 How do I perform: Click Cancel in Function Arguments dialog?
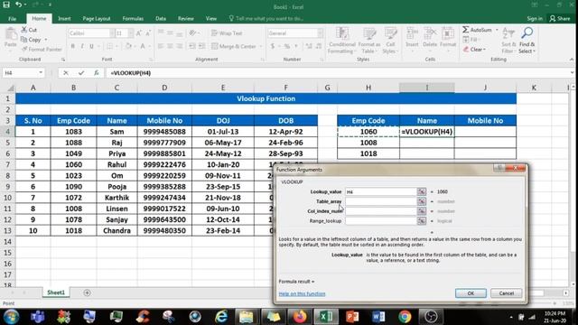[506, 292]
